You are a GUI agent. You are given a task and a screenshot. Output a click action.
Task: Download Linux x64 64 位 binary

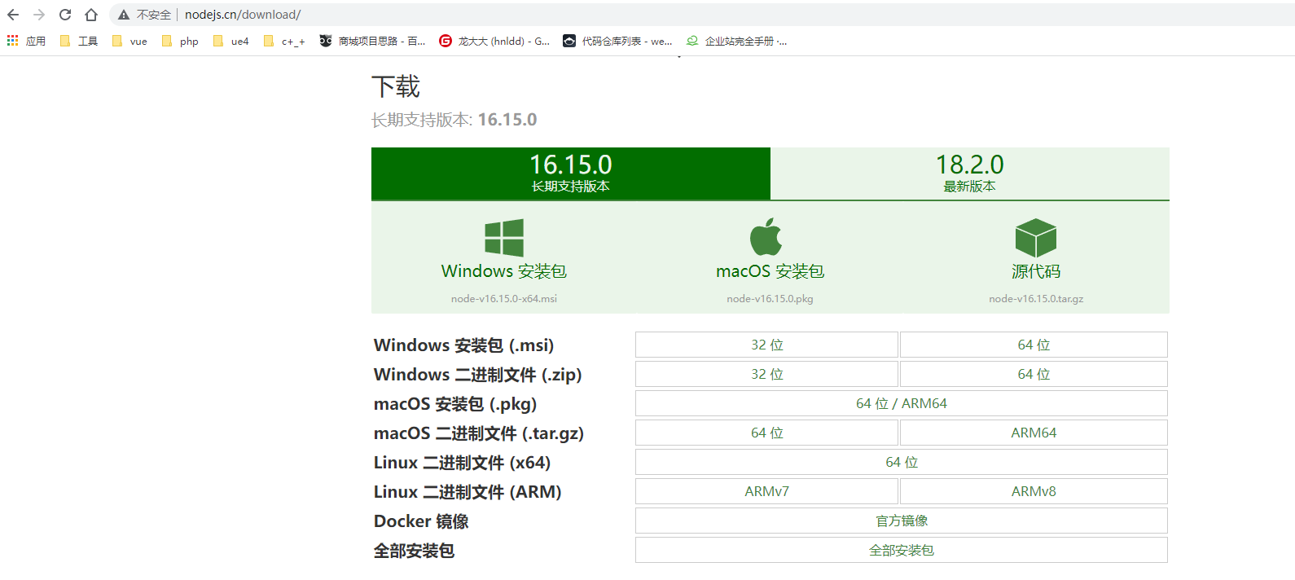[x=902, y=462]
